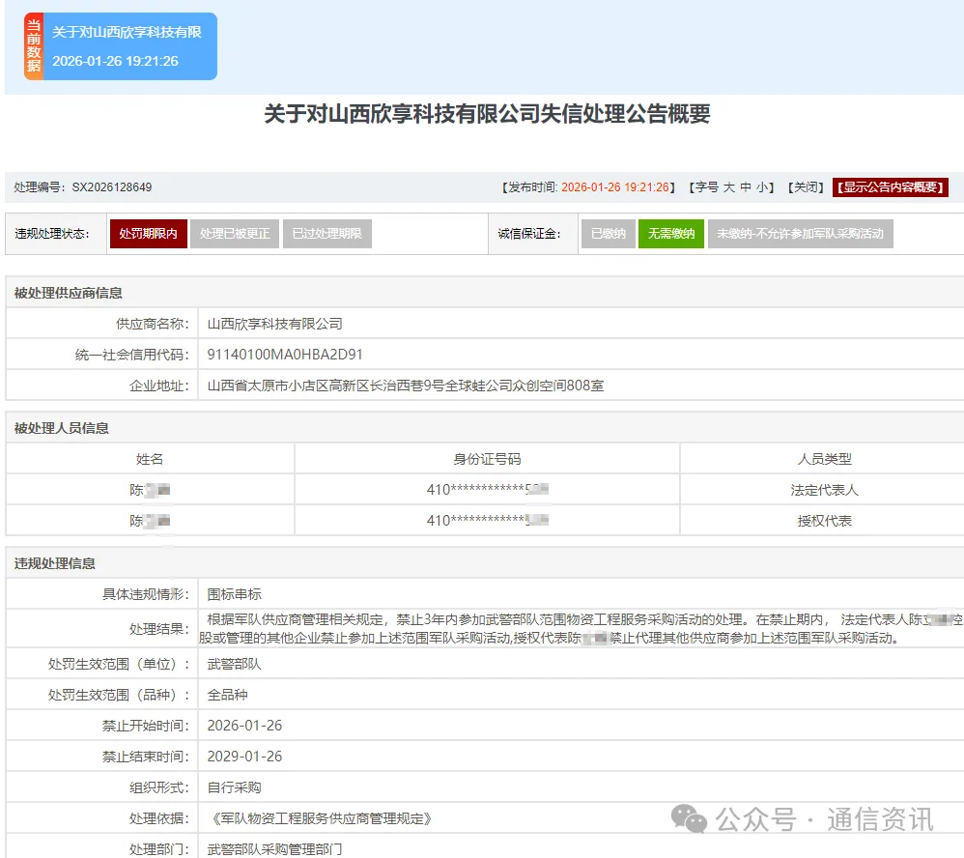Viewport: 964px width, 858px height.
Task: Click the 姓名 column header
Action: 150,459
